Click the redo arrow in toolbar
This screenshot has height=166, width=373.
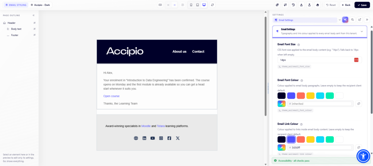[x=174, y=5]
